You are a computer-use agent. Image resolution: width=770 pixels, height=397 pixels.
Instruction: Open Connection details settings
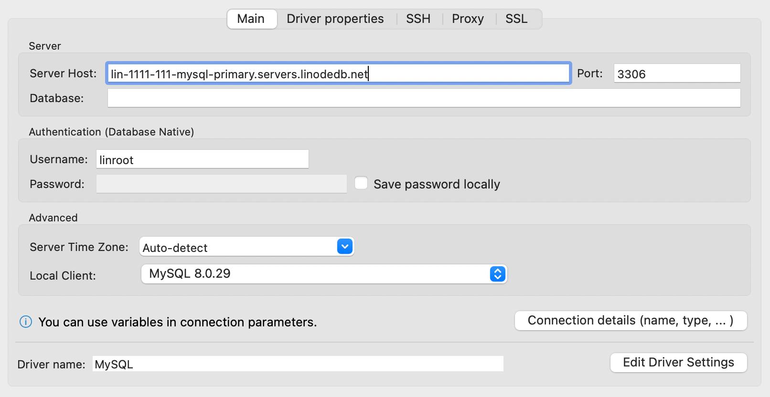tap(631, 320)
